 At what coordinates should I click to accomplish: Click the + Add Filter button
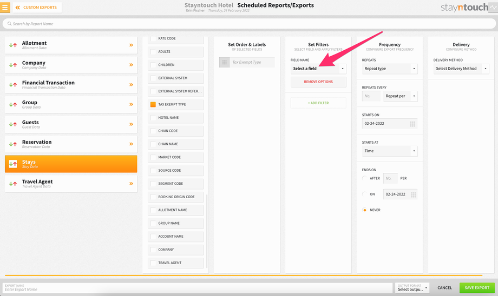tap(318, 103)
